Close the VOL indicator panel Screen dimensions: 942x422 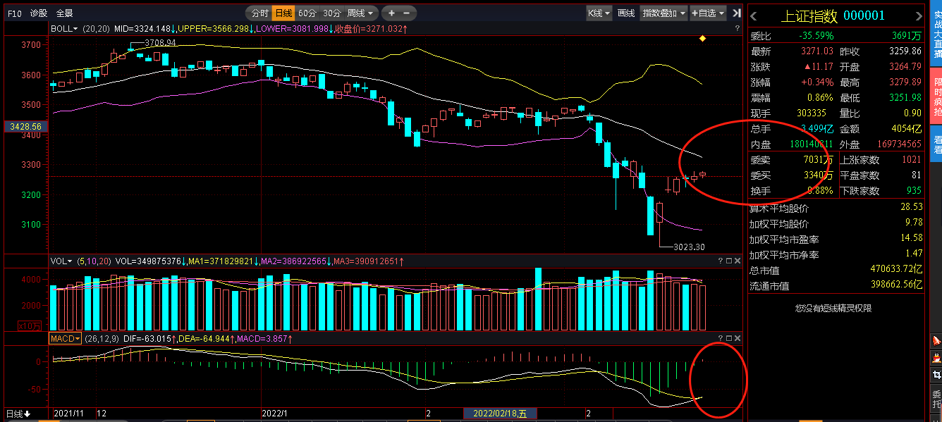pyautogui.click(x=738, y=261)
